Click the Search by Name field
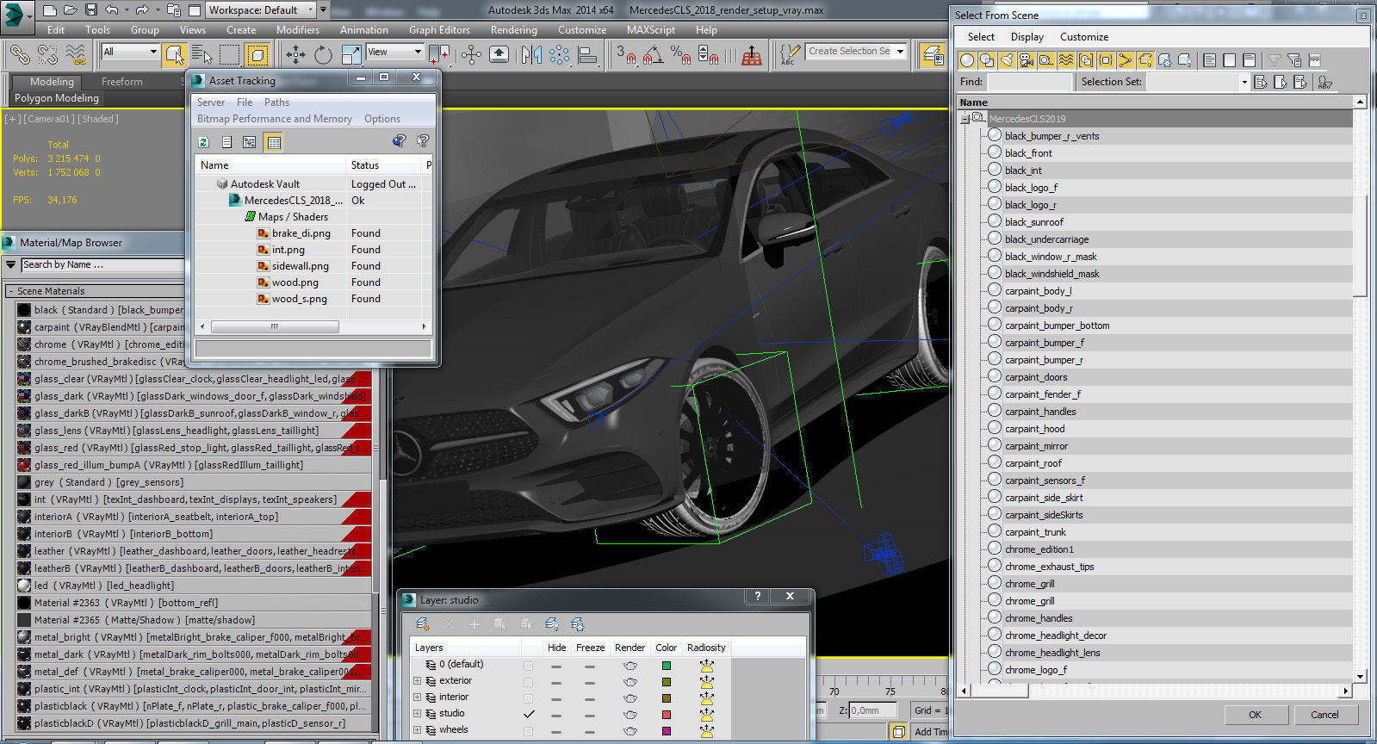This screenshot has height=744, width=1377. pyautogui.click(x=102, y=265)
